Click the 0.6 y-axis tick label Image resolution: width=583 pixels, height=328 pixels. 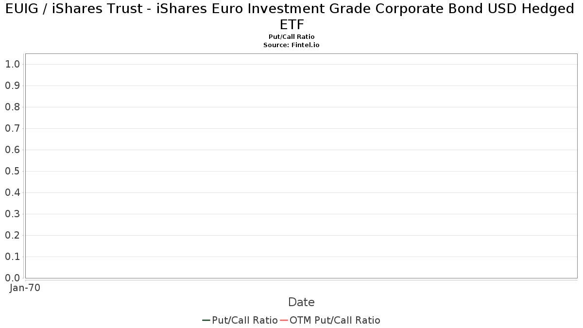[12, 150]
